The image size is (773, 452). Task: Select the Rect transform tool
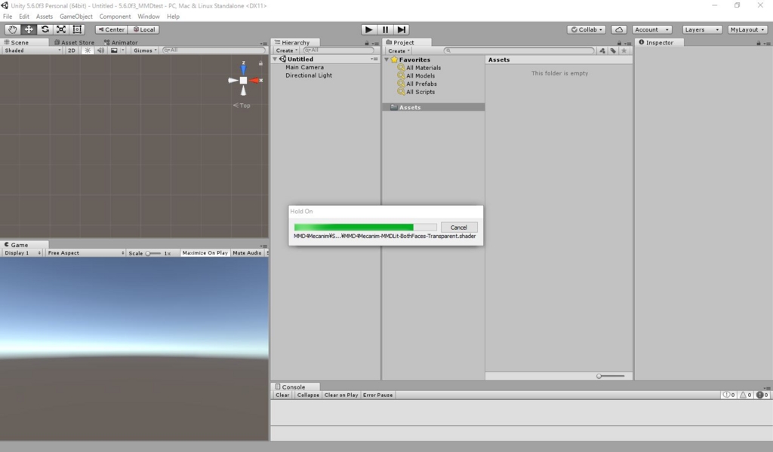coord(78,29)
